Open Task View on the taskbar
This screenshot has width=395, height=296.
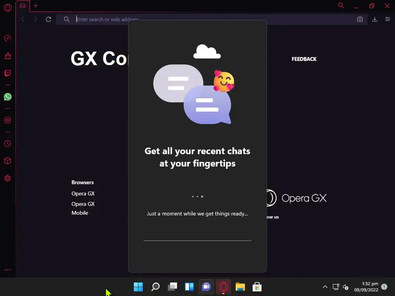(172, 287)
